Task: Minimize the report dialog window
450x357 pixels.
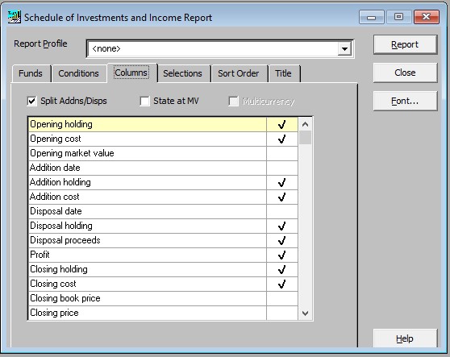Action: pos(371,17)
